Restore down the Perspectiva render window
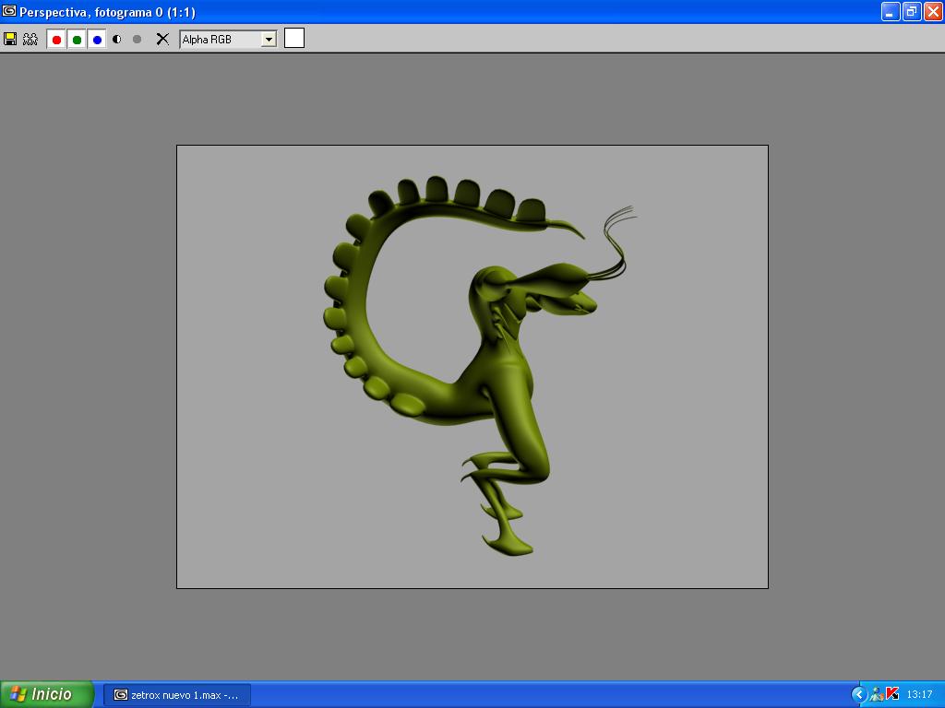 [x=911, y=11]
